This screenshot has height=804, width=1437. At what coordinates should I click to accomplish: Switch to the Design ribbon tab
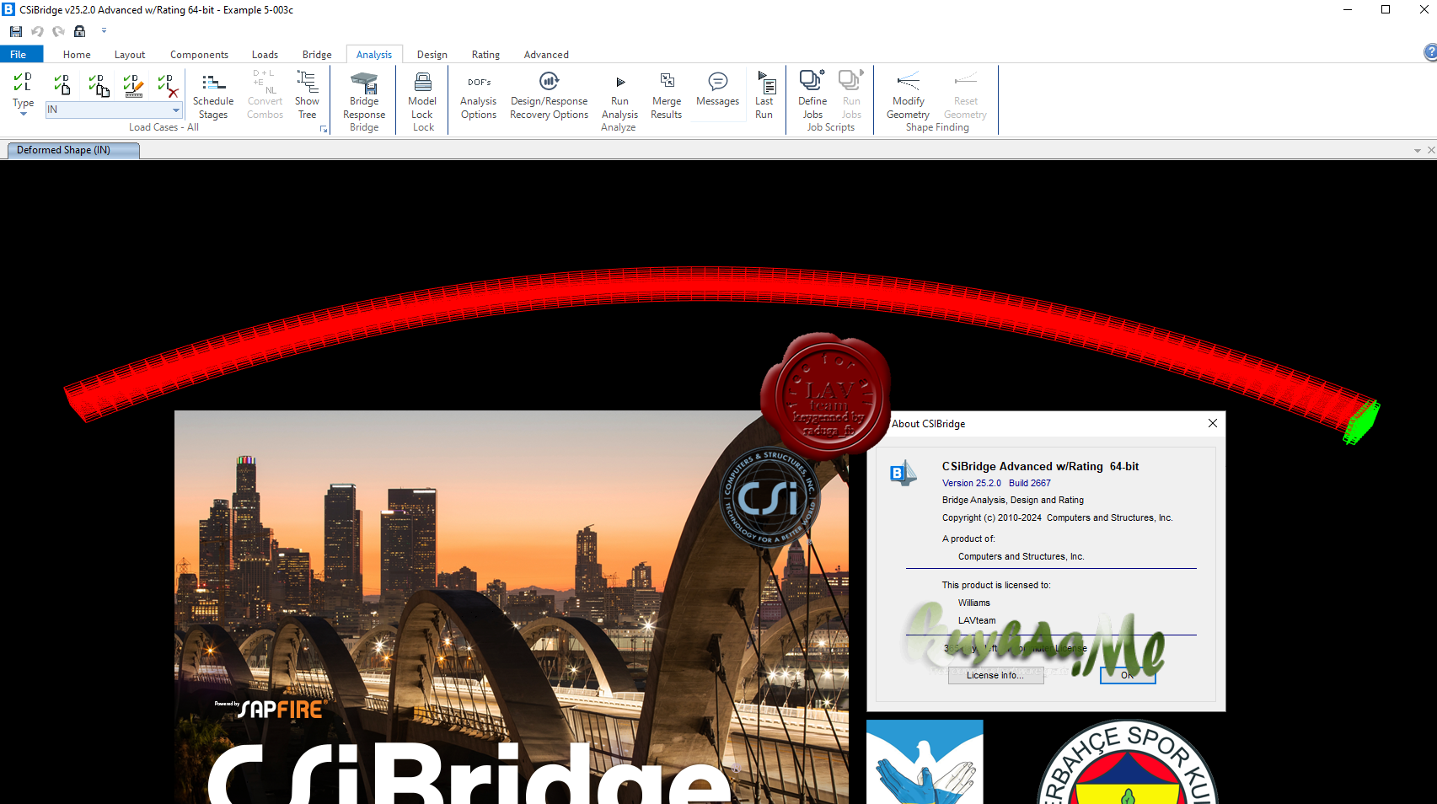pos(432,54)
